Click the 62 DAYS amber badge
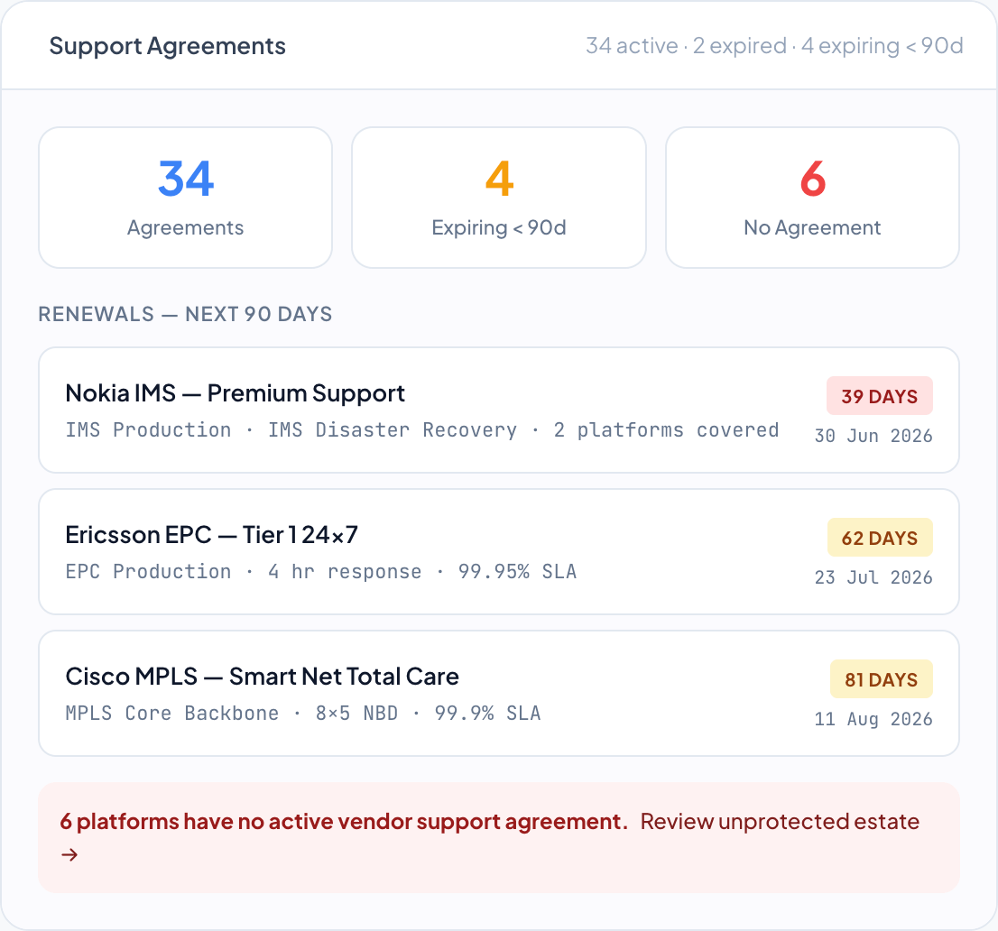This screenshot has width=998, height=931. [x=880, y=538]
